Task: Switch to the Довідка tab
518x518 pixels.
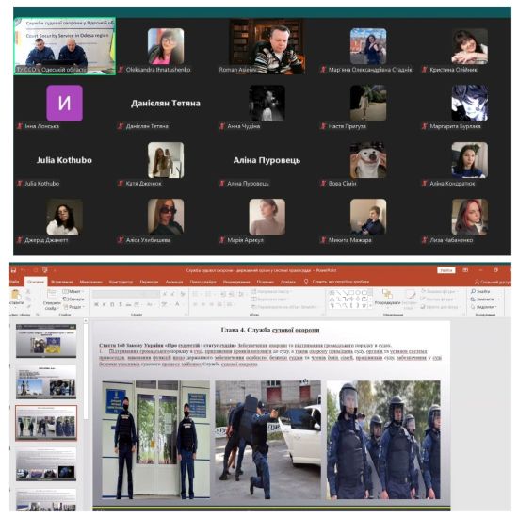Action: (288, 282)
